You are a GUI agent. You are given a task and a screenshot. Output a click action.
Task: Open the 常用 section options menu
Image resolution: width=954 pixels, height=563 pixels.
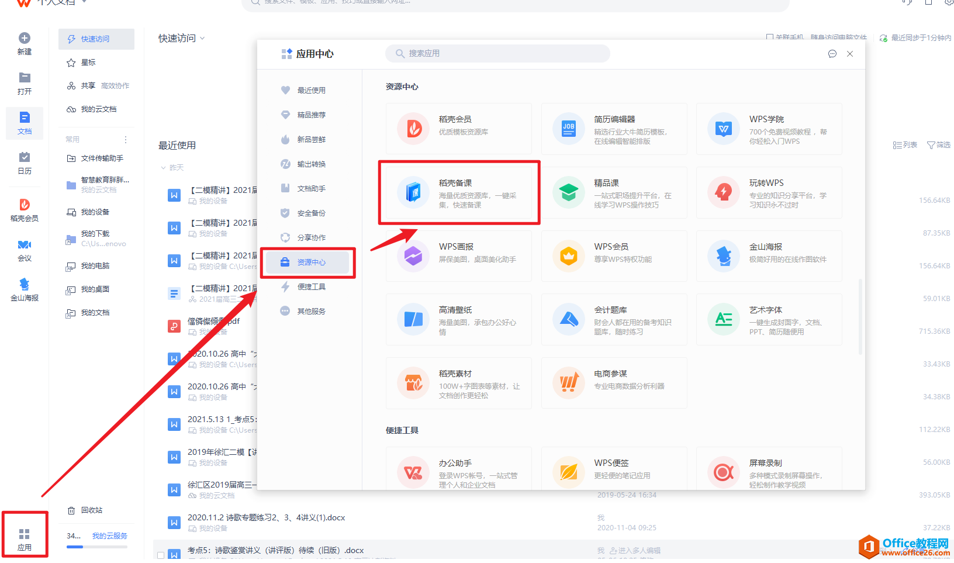(126, 140)
